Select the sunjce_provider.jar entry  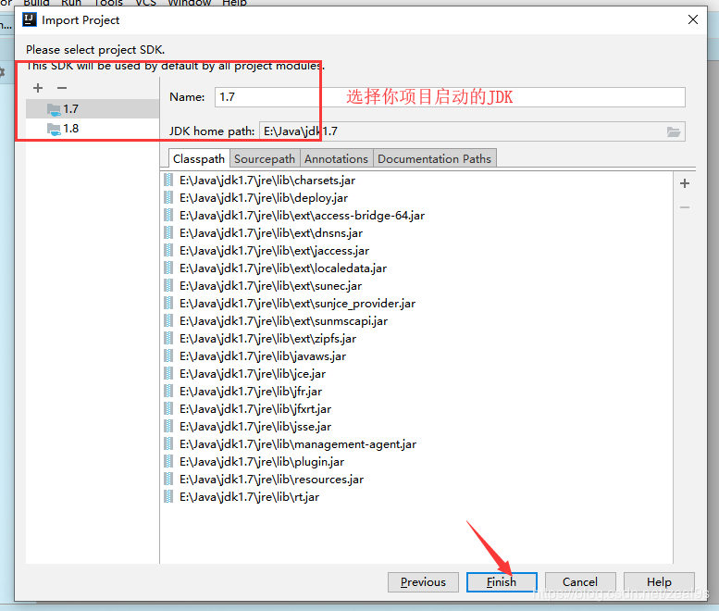point(416,304)
